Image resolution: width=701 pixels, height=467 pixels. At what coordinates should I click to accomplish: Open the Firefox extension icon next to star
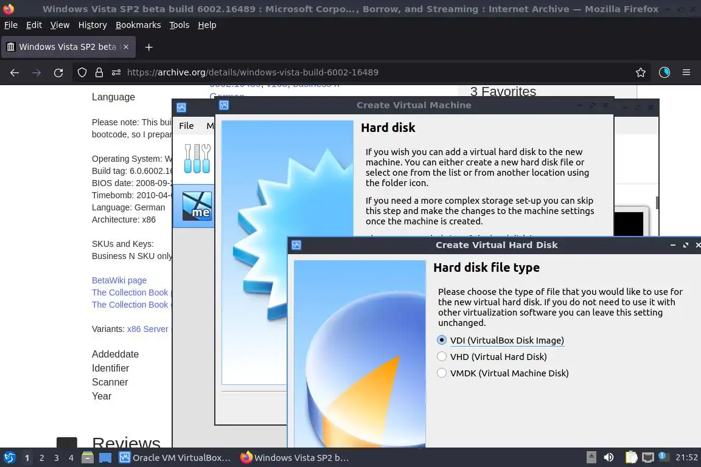tap(664, 72)
